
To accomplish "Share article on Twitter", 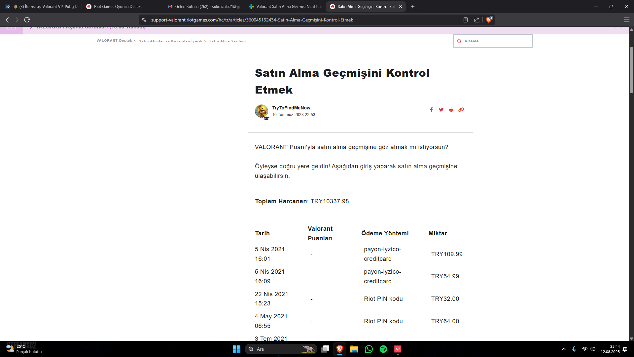I will tap(441, 110).
